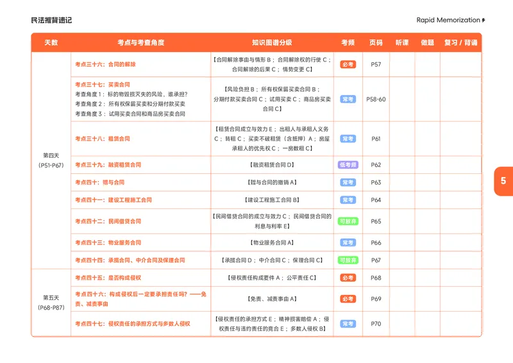Viewport: 513px width, 363px height.
Task: Click the 知识图谱分级 column header
Action: coord(272,42)
